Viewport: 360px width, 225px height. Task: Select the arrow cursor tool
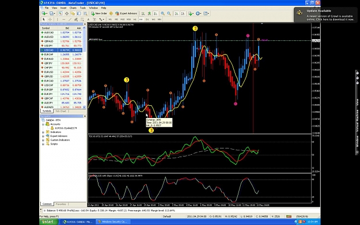[x=44, y=20]
